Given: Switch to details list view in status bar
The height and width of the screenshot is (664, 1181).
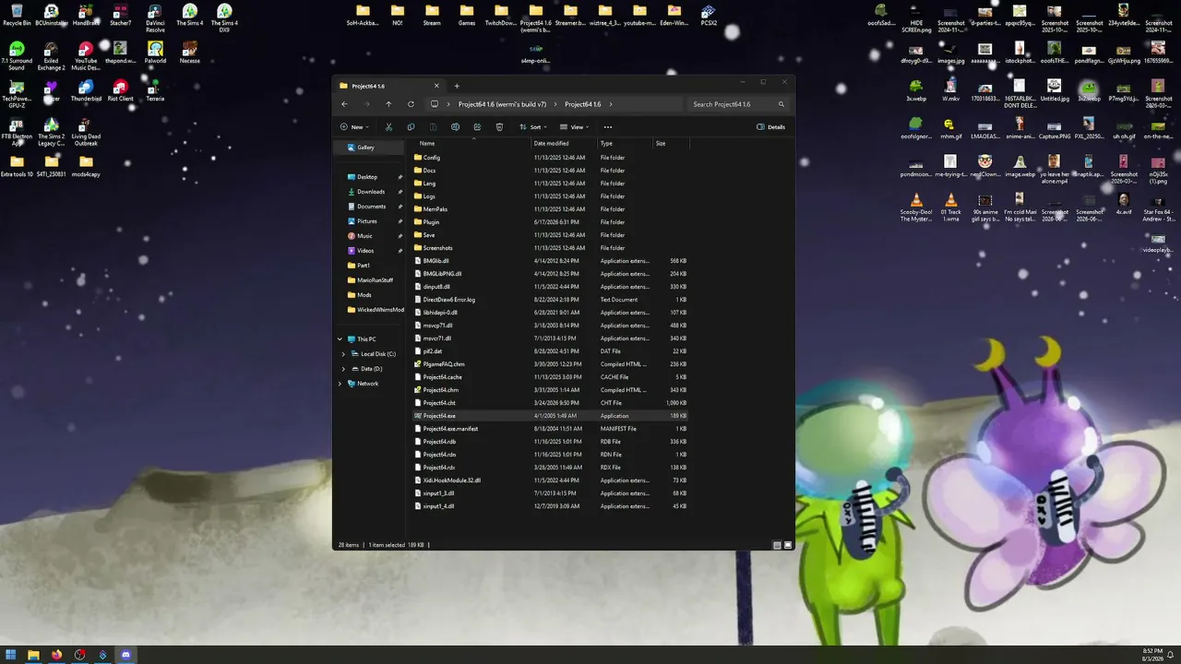Looking at the screenshot, I should [778, 545].
